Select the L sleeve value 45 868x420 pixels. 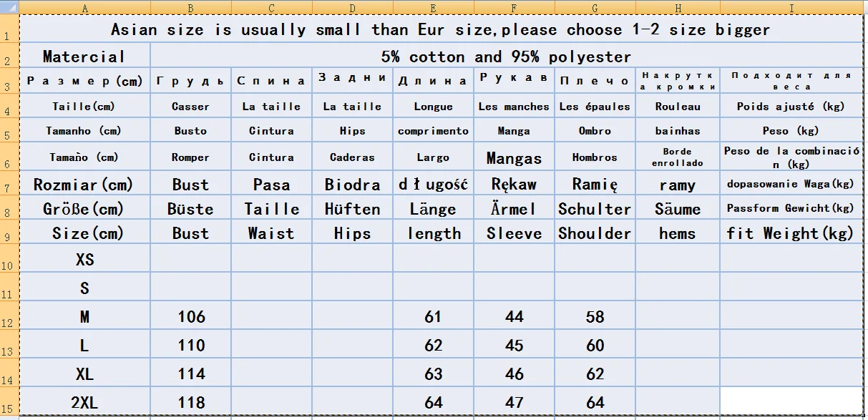click(514, 345)
